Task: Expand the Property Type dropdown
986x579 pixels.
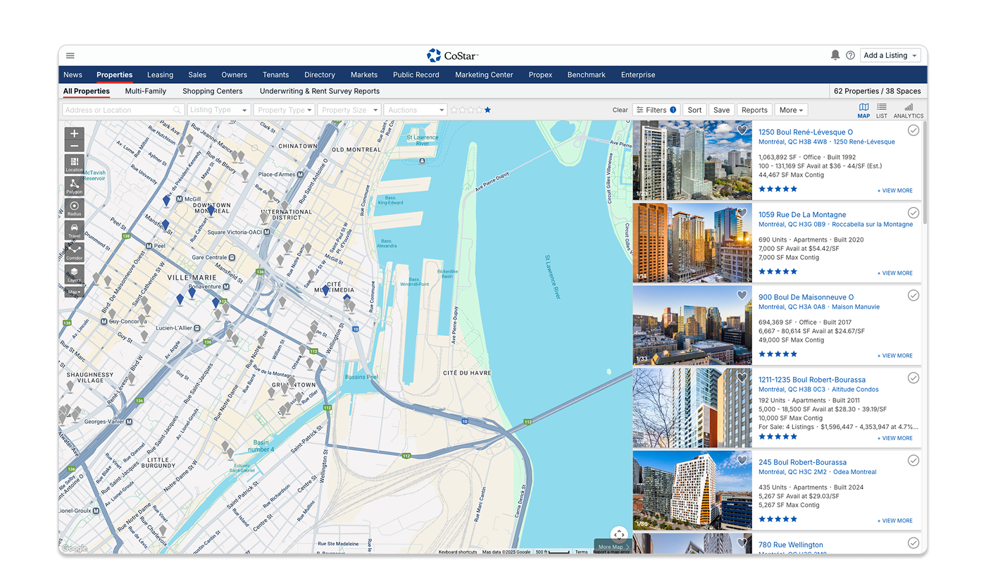Action: tap(285, 110)
